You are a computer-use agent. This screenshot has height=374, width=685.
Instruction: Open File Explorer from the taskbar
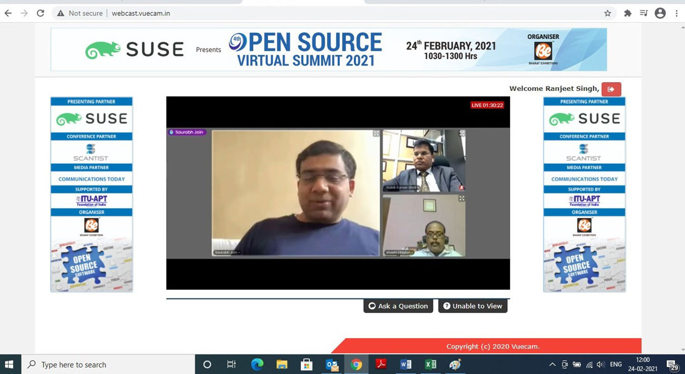tap(282, 364)
